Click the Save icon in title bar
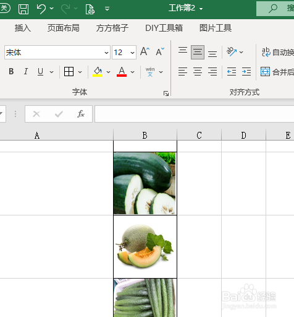 [23, 9]
